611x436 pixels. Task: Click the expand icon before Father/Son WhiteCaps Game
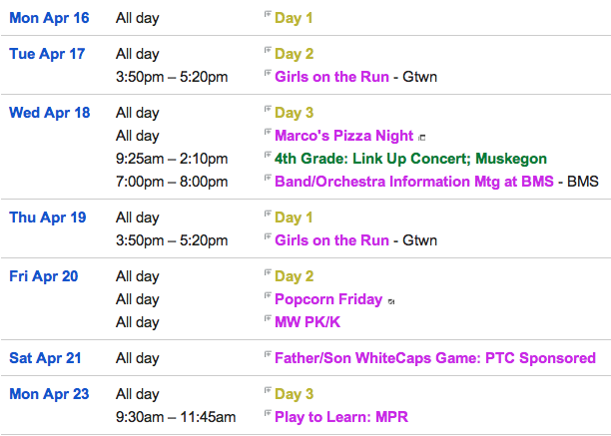268,354
